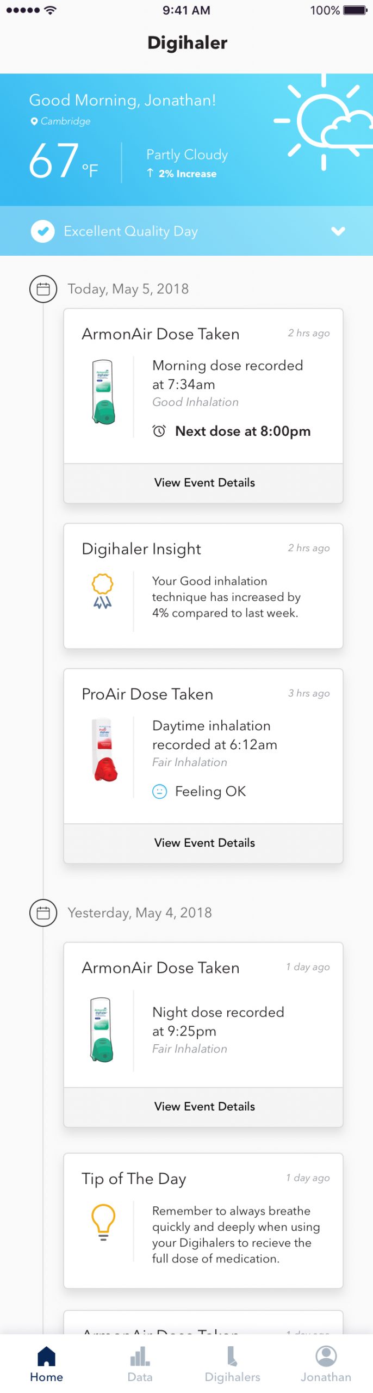Screen dimensions: 373x1393
Task: Tap the lightbulb icon in Tip of The Day
Action: point(103,1222)
